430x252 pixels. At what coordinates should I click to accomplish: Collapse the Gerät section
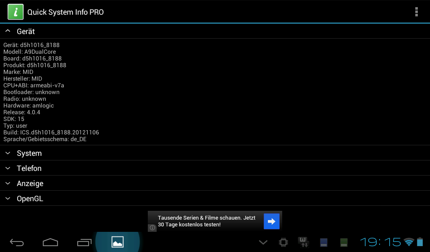pos(25,31)
